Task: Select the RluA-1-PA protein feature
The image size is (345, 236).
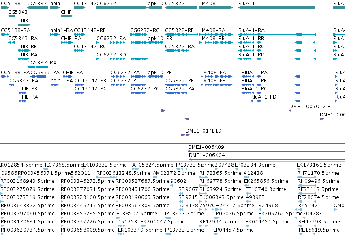Action: (271, 77)
